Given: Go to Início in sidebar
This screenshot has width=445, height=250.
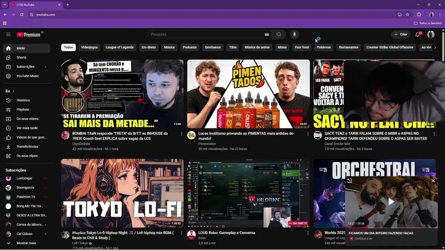Looking at the screenshot, I should point(26,48).
